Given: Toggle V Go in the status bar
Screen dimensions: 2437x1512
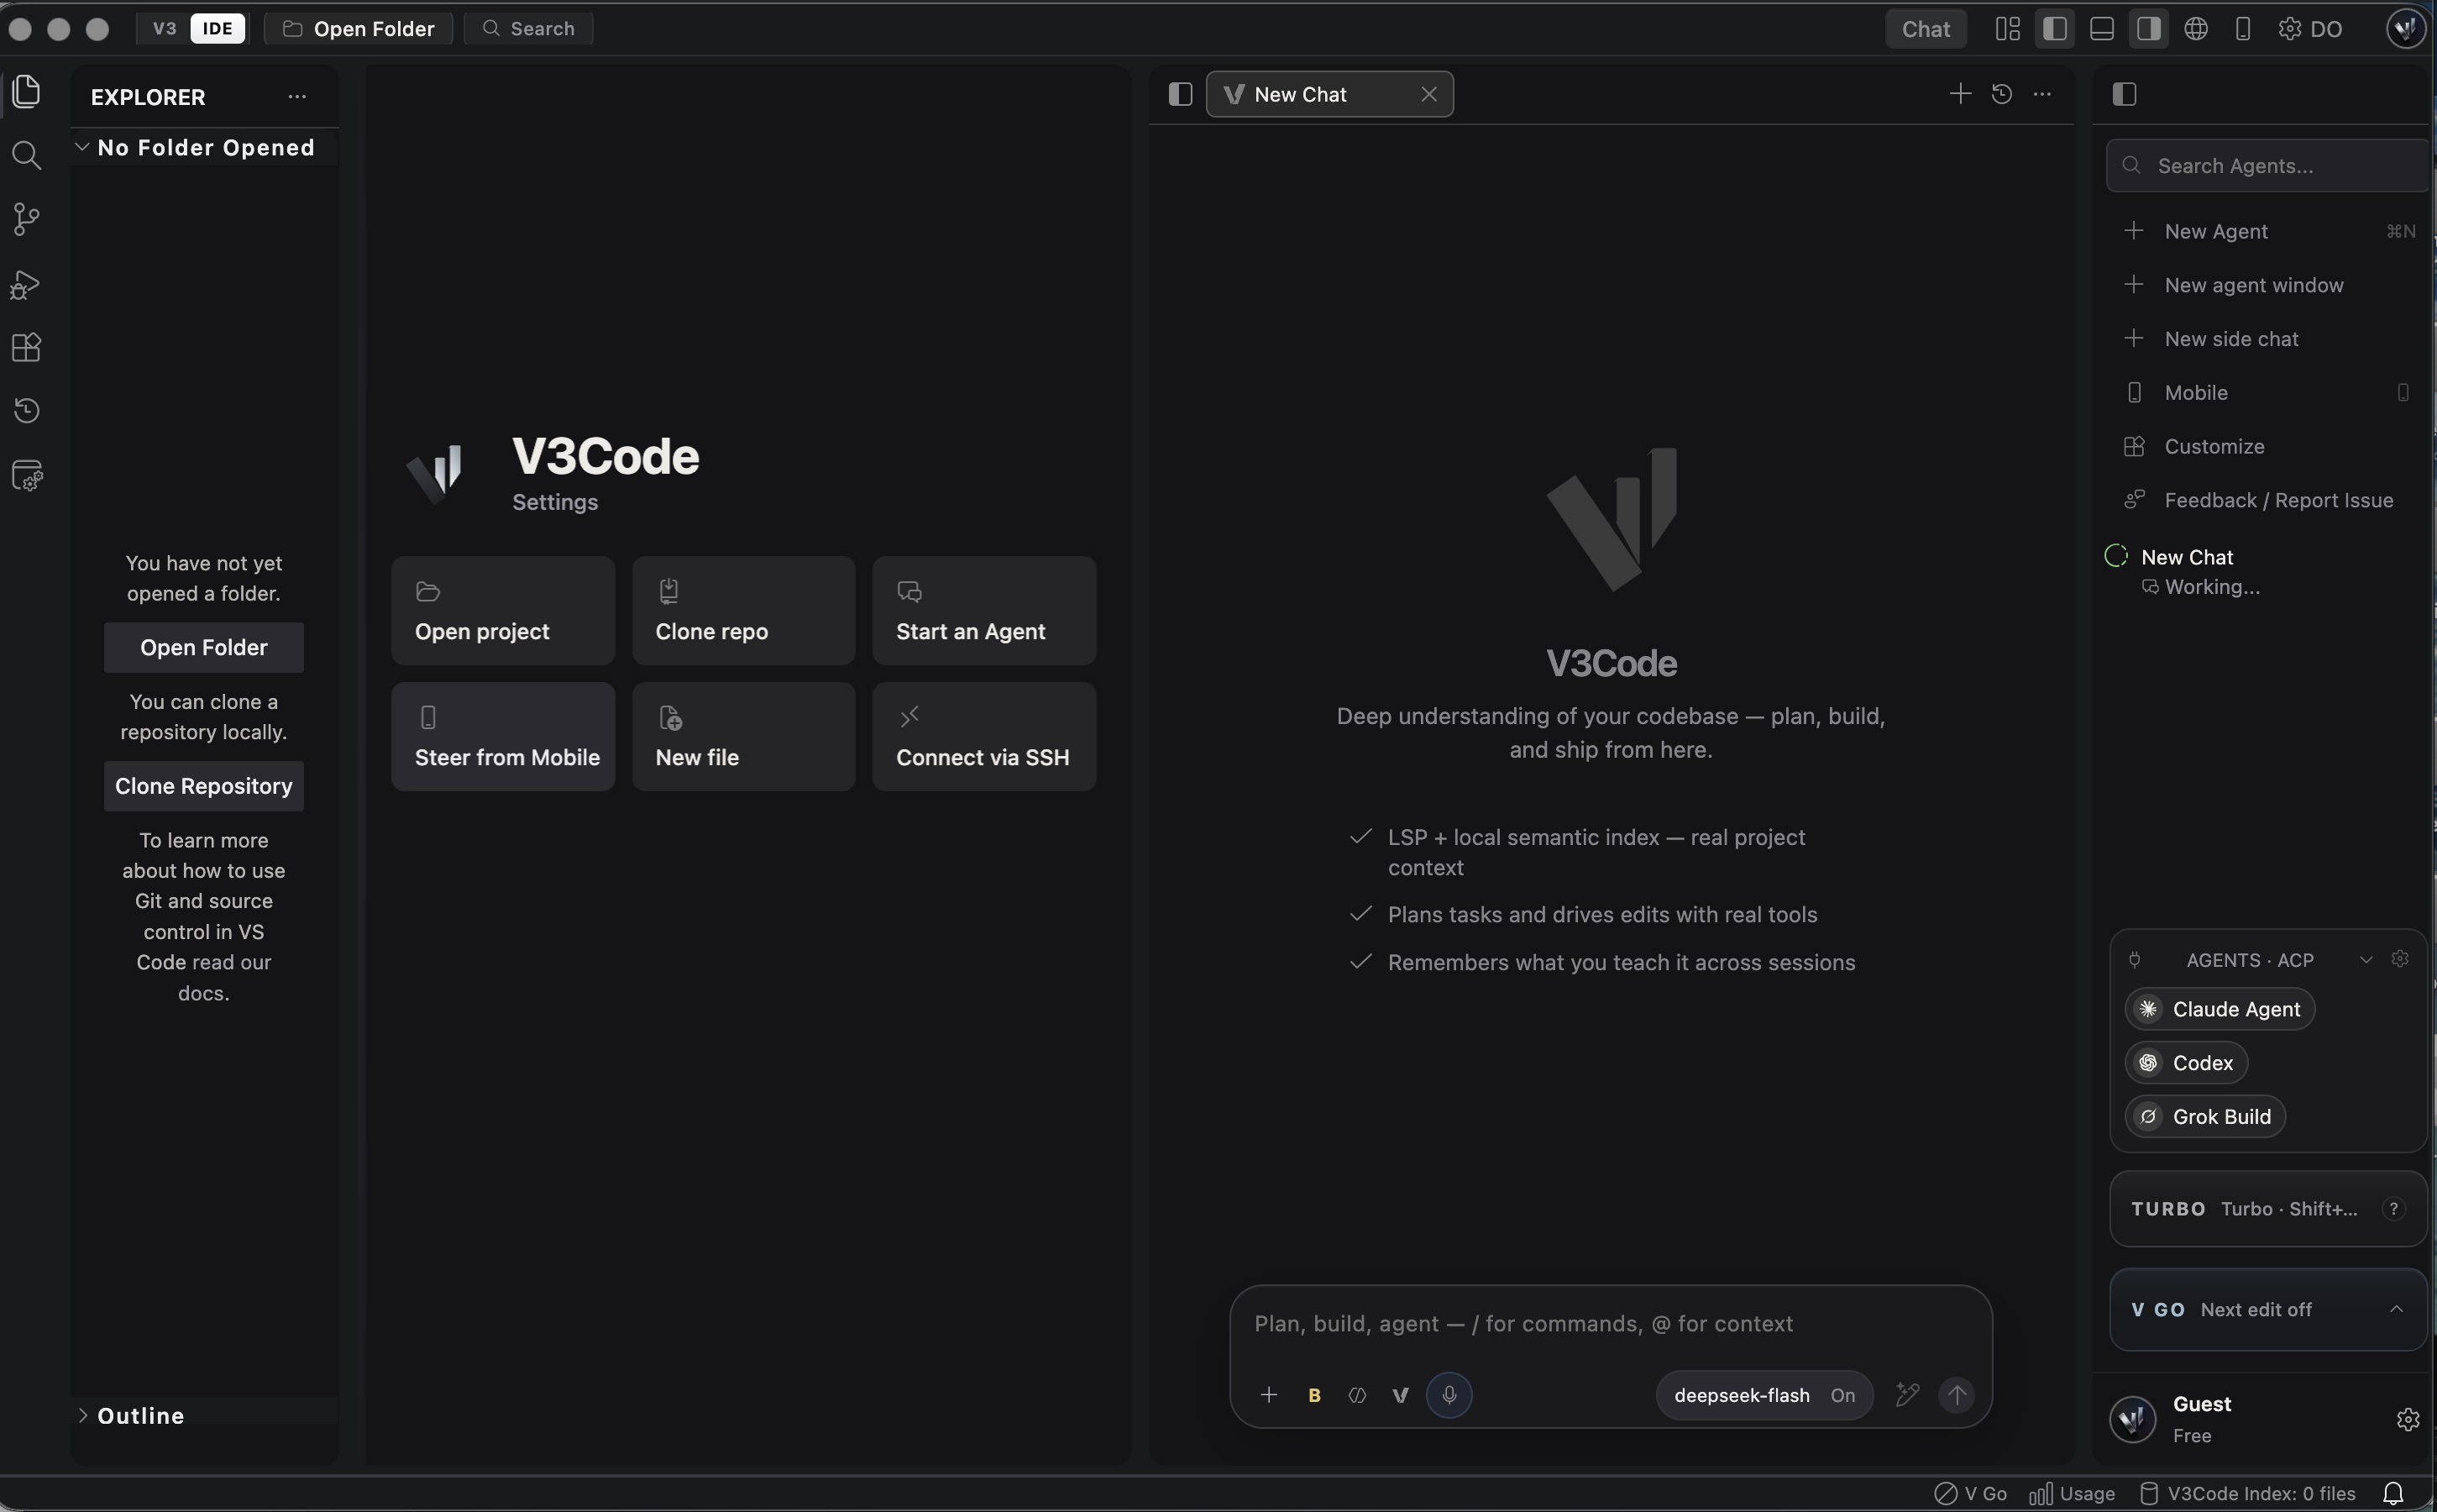Looking at the screenshot, I should coord(1970,1493).
